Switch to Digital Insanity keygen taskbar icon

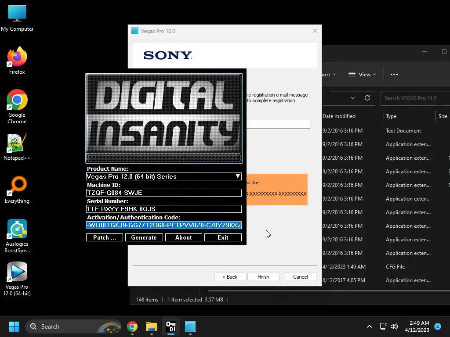[x=171, y=326]
